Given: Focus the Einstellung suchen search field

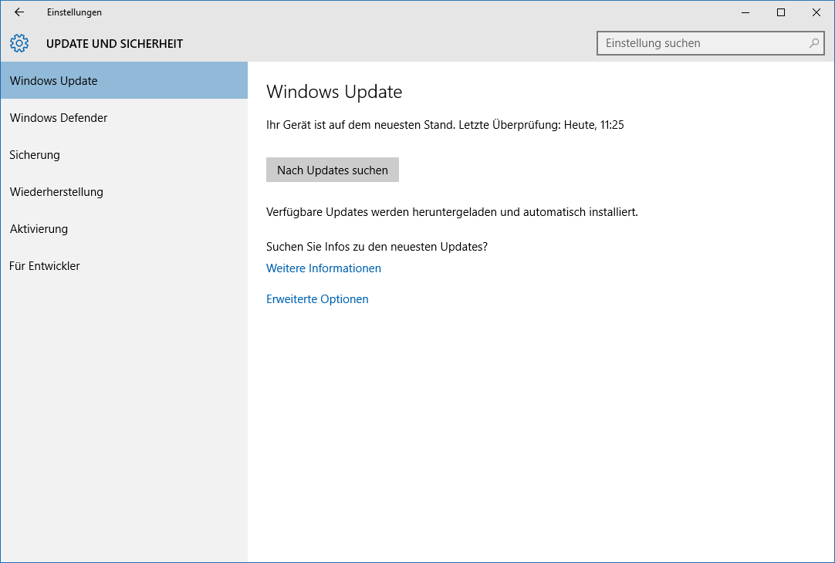Looking at the screenshot, I should [x=711, y=43].
